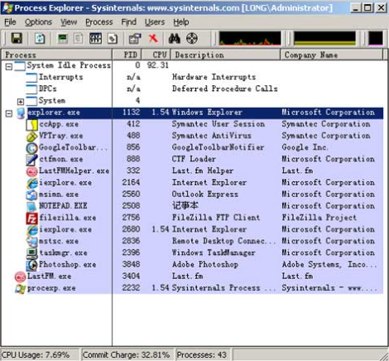Click the binoculars Find icon
Viewport: 389px width, 361px height.
coord(175,38)
